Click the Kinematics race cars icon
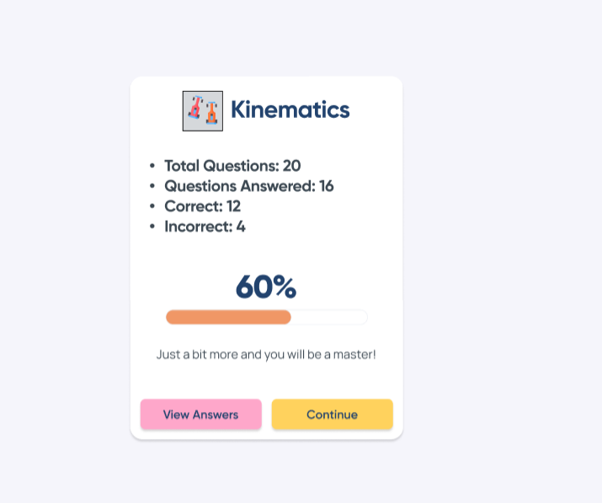The width and height of the screenshot is (602, 503). point(203,111)
